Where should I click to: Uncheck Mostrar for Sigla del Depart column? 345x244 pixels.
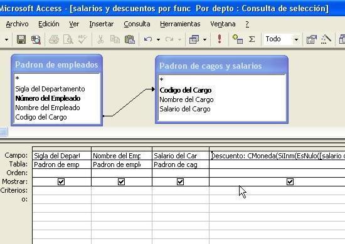pos(61,181)
